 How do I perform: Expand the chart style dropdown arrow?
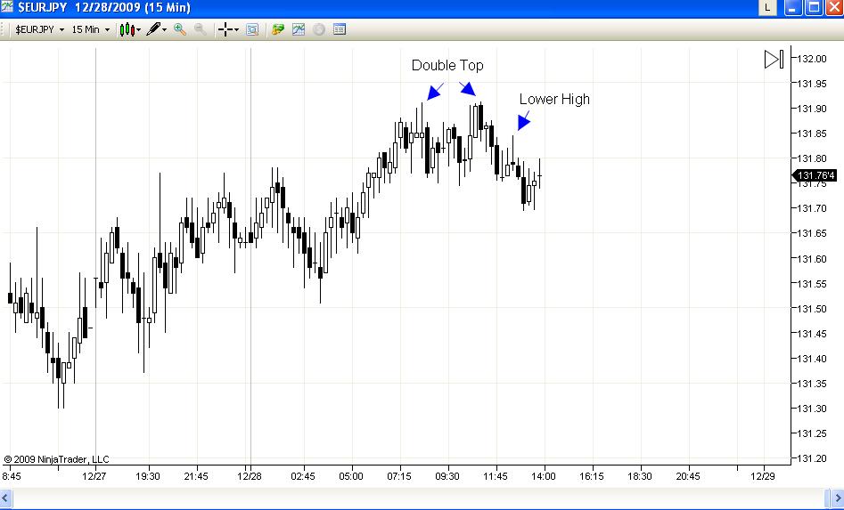tap(139, 29)
